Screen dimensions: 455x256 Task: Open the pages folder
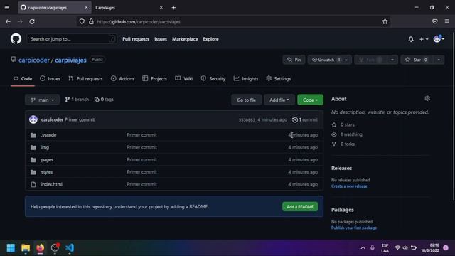47,159
